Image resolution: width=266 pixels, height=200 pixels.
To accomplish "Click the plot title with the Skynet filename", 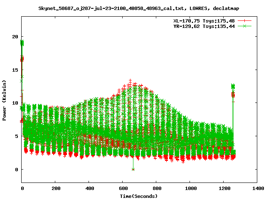I will (138, 8).
